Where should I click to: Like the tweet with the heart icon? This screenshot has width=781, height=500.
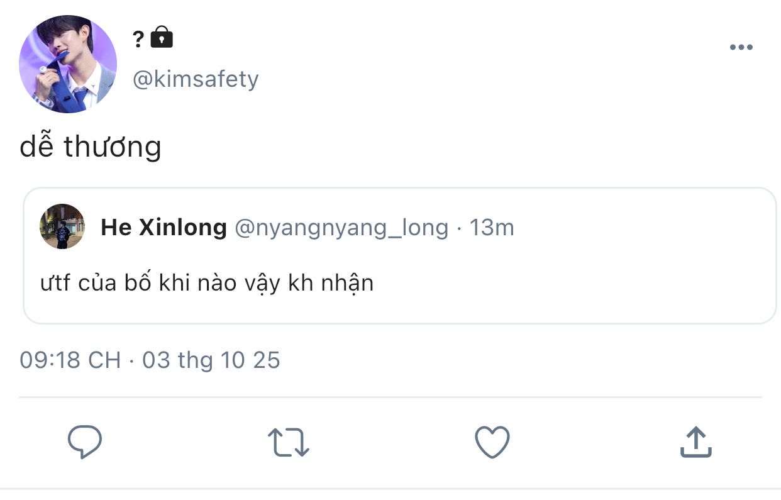pyautogui.click(x=492, y=442)
